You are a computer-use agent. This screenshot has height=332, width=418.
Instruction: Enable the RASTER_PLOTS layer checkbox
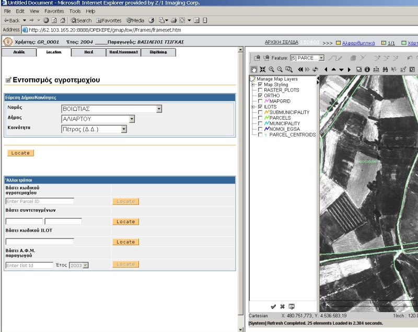260,90
